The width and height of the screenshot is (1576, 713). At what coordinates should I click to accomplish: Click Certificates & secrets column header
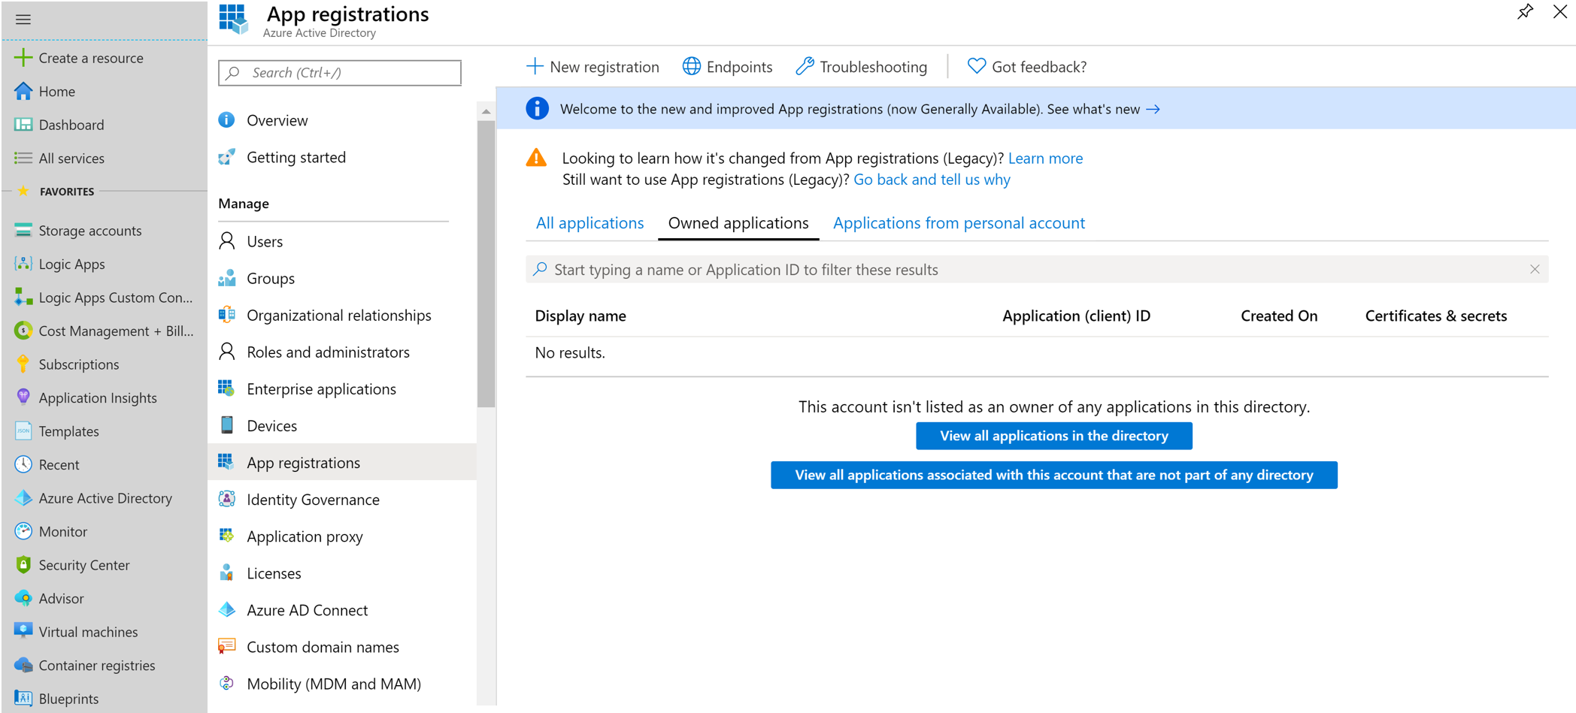click(1435, 316)
